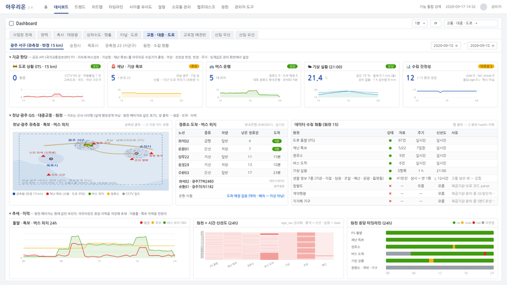Switch to the 상하수도·댐홍 dashboard tab
The height and width of the screenshot is (285, 507).
pos(99,35)
